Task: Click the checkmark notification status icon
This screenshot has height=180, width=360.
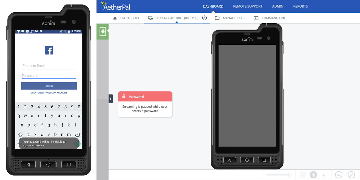Action: coord(41,31)
